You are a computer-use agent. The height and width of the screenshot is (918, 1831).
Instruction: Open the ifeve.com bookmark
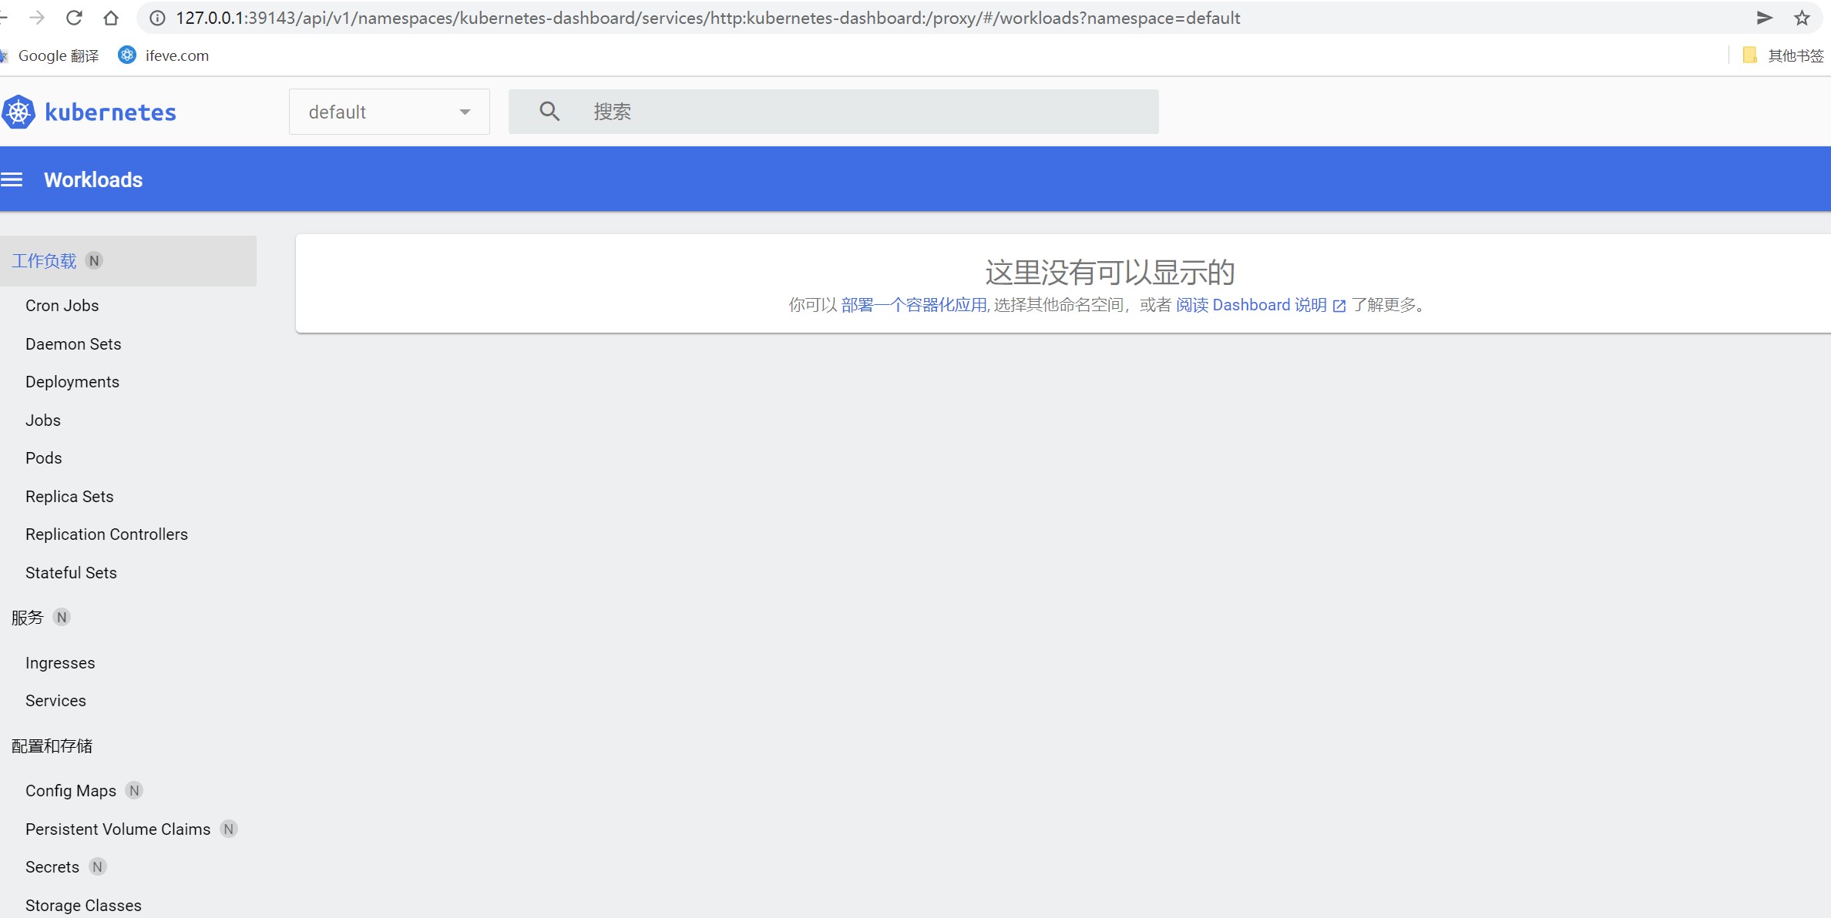pos(164,55)
